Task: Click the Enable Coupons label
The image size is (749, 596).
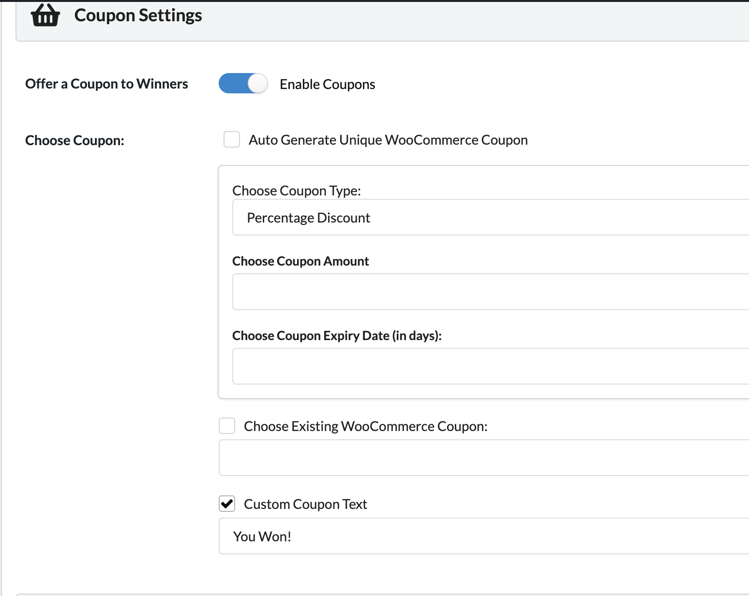Action: coord(328,84)
